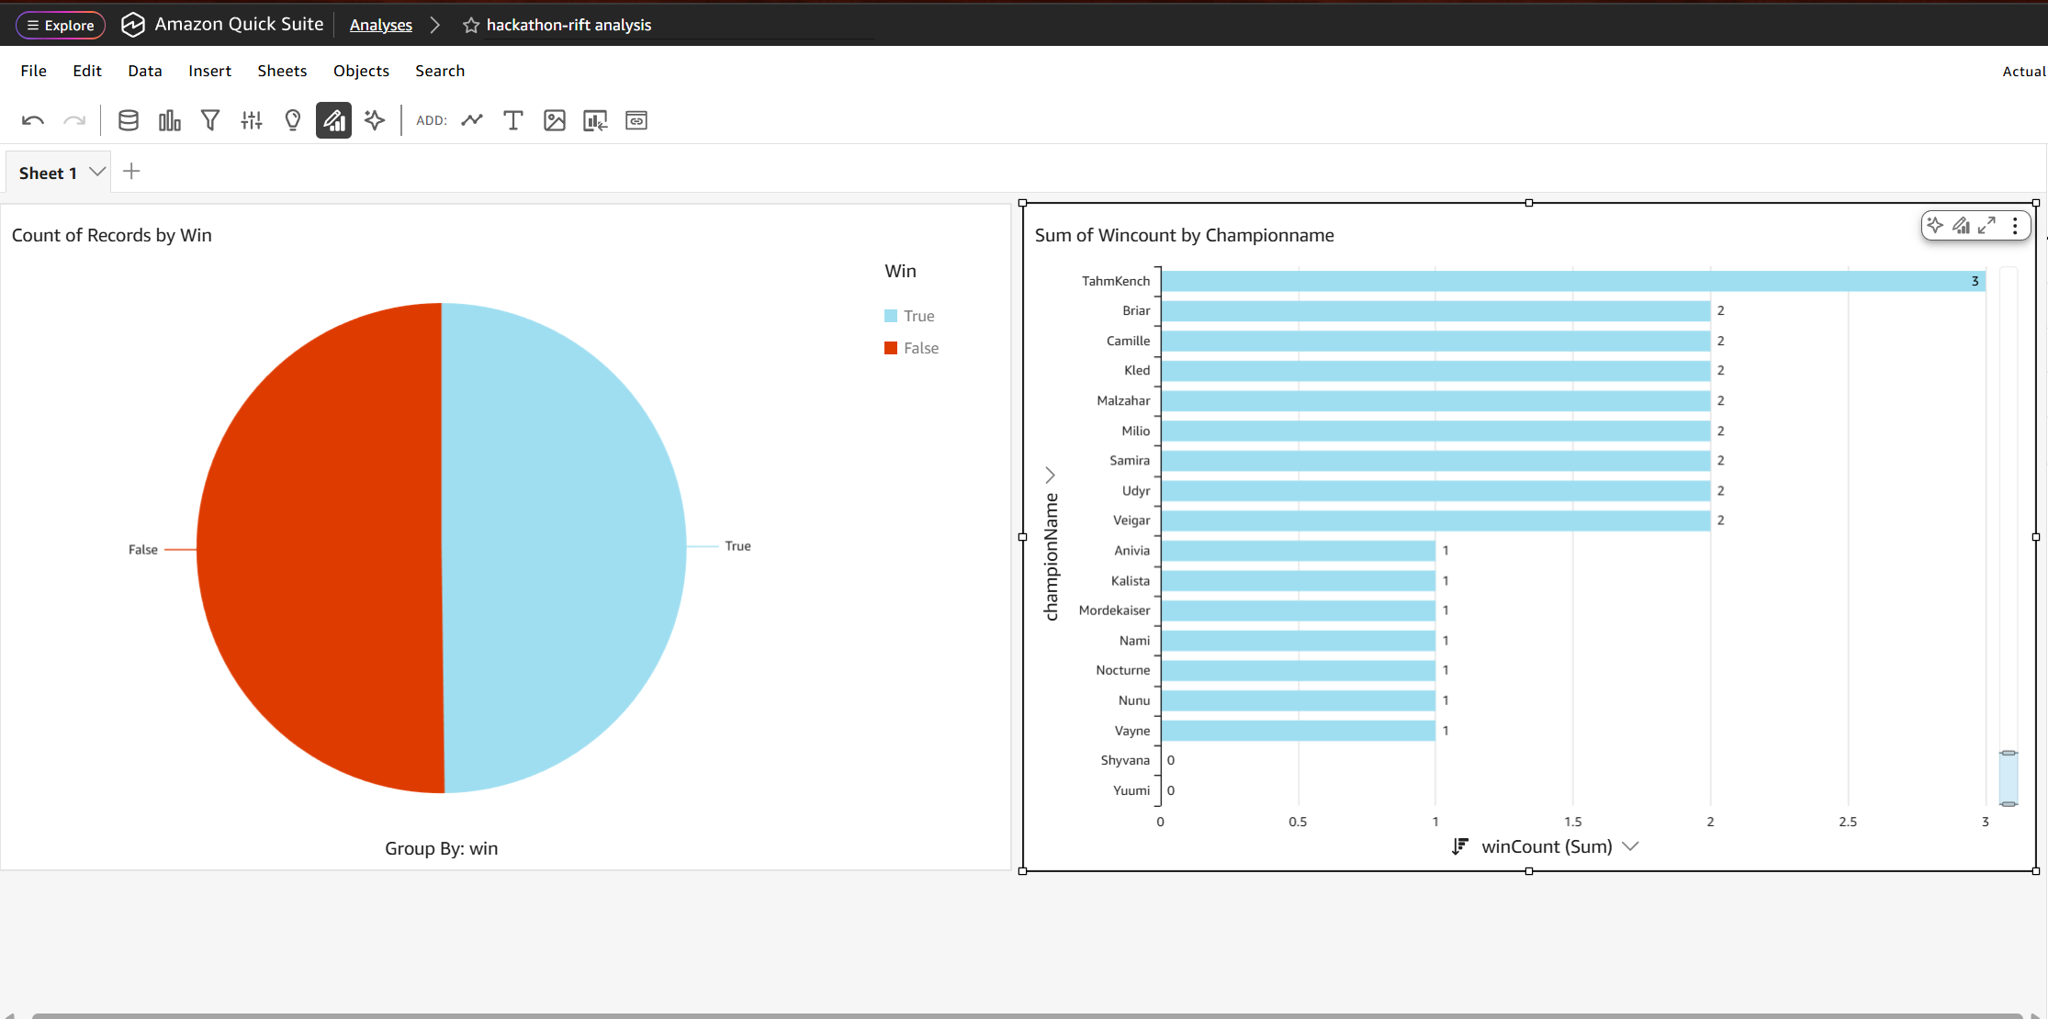2048x1019 pixels.
Task: Toggle the False series in Win legend
Action: 911,348
